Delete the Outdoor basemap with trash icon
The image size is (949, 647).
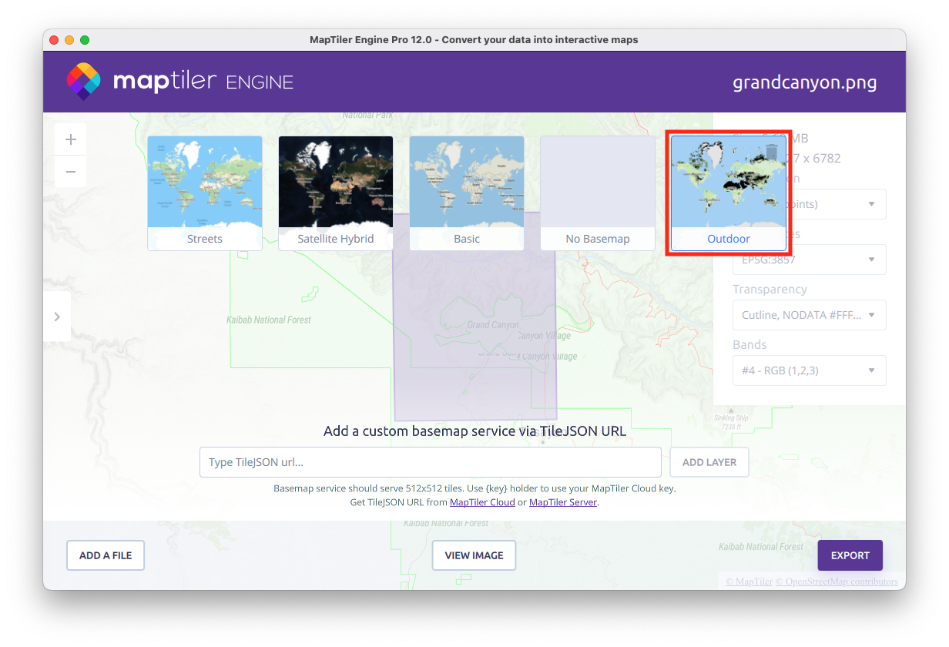[771, 152]
